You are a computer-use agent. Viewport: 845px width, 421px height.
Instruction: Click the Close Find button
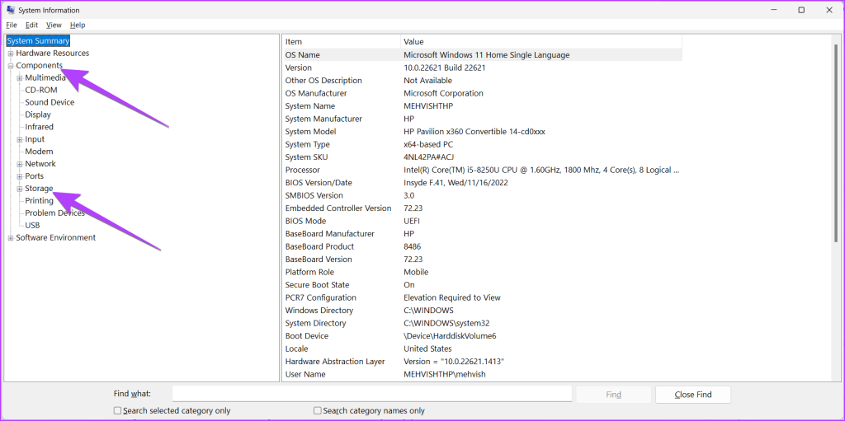(x=693, y=395)
